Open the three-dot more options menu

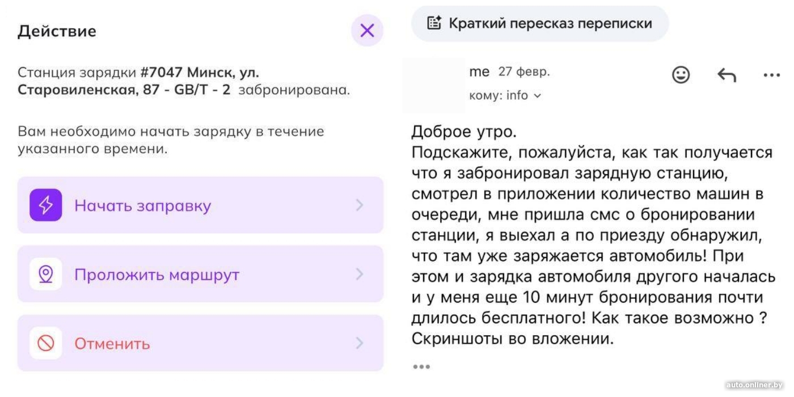772,75
